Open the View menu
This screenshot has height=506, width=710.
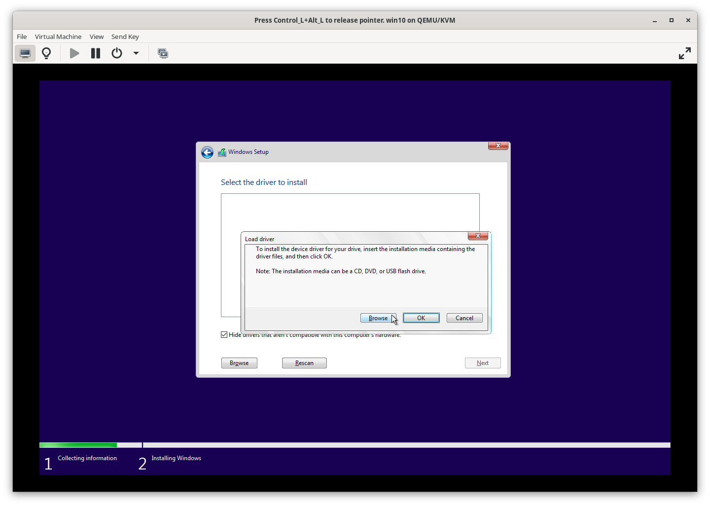coord(97,36)
